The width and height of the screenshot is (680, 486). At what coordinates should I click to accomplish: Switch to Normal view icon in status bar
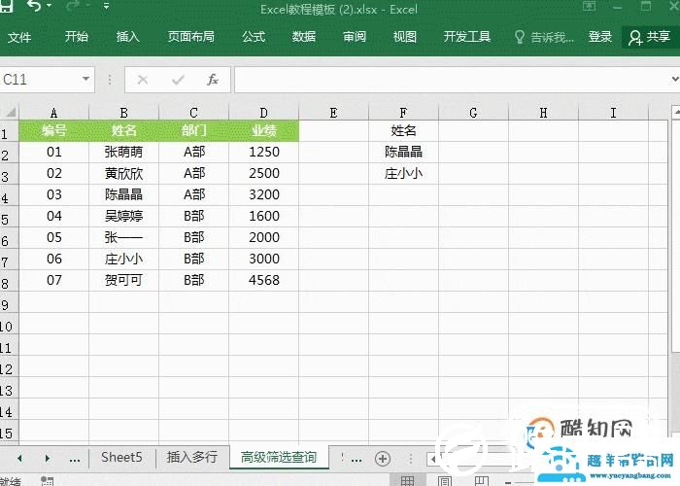pyautogui.click(x=407, y=481)
